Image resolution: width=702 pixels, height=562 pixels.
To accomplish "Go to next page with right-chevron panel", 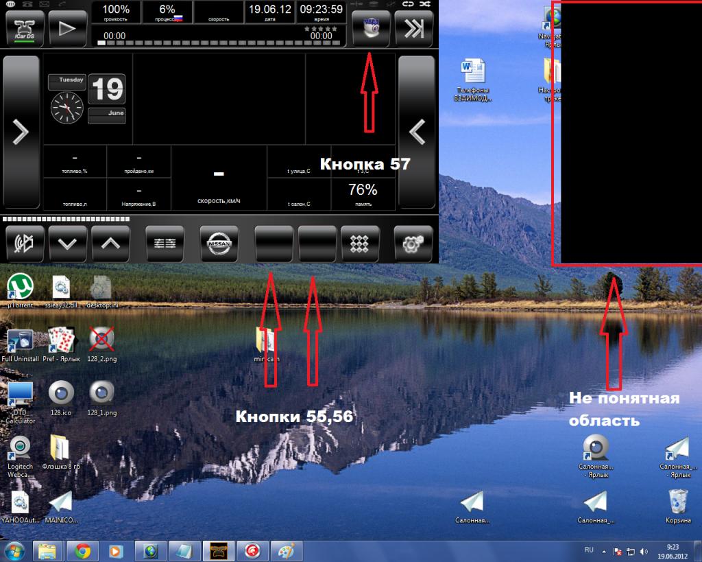I will (21, 132).
